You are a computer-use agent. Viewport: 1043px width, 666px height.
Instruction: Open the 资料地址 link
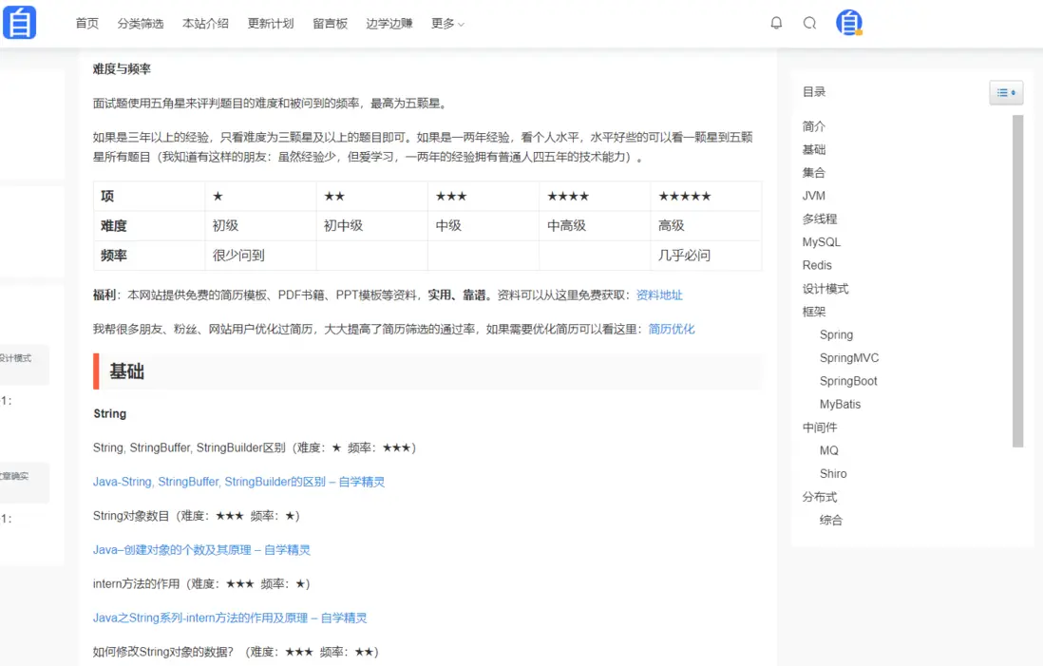pyautogui.click(x=659, y=295)
